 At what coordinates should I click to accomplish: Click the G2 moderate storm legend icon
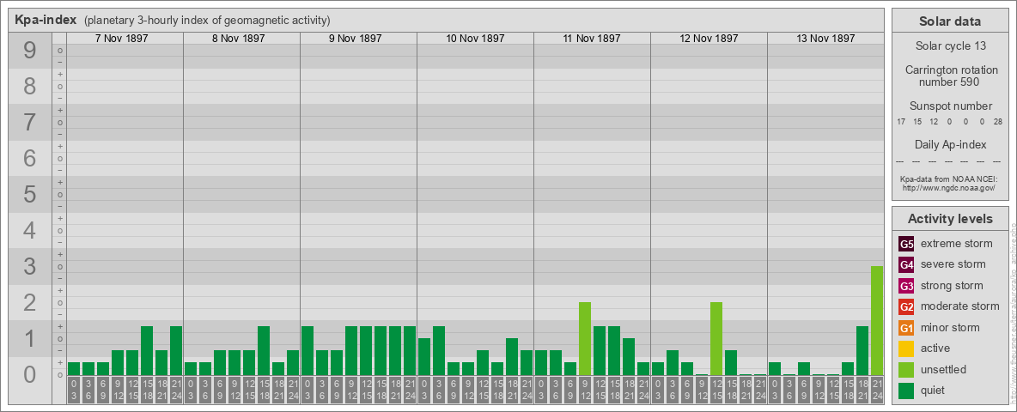click(907, 306)
